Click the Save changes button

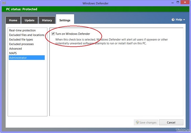point(146,123)
